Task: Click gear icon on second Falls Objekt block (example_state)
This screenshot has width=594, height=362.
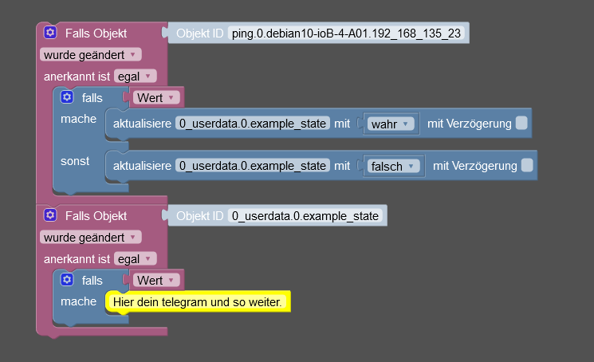Action: coord(50,215)
